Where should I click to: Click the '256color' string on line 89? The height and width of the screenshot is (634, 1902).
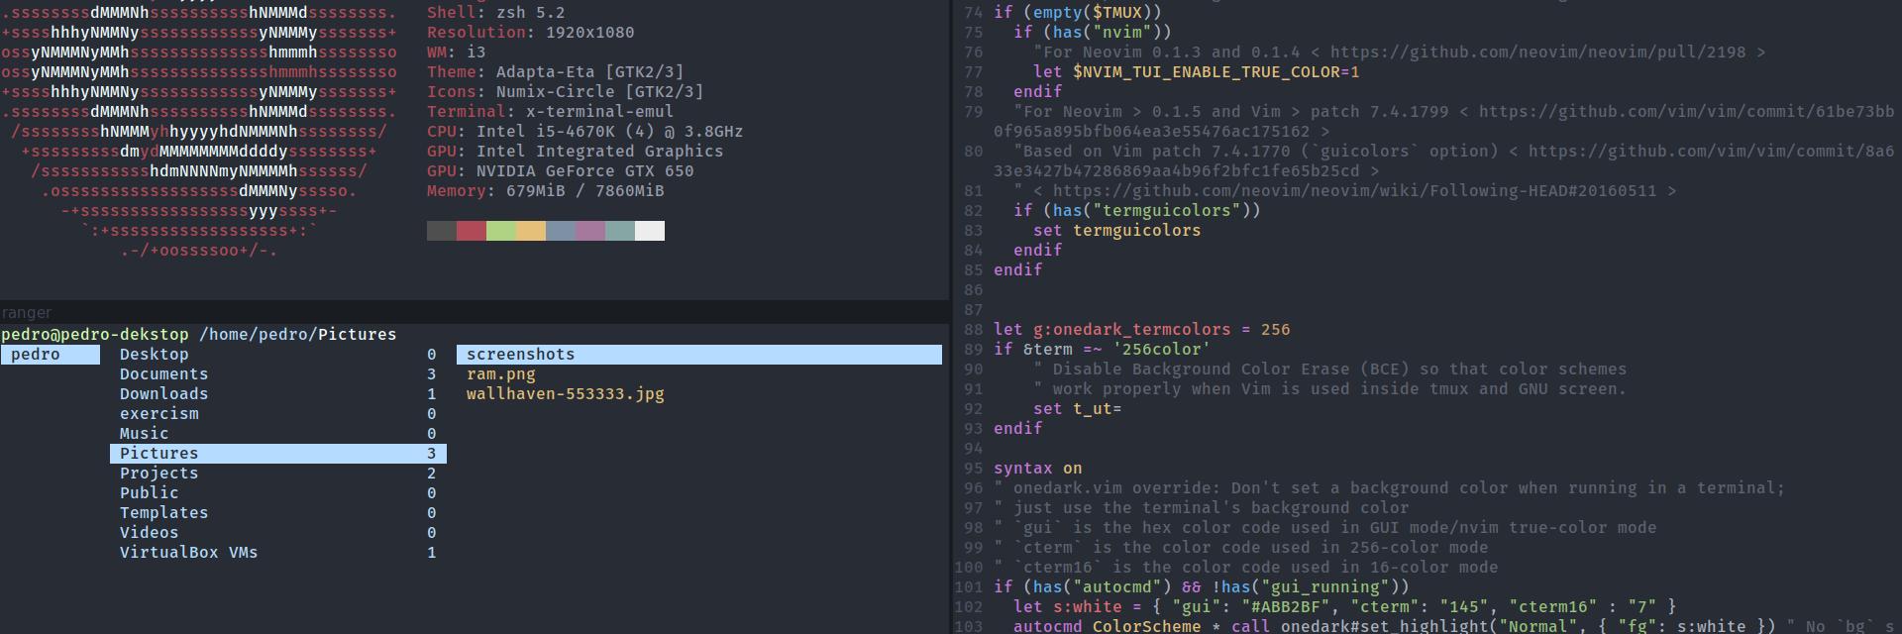point(1161,350)
